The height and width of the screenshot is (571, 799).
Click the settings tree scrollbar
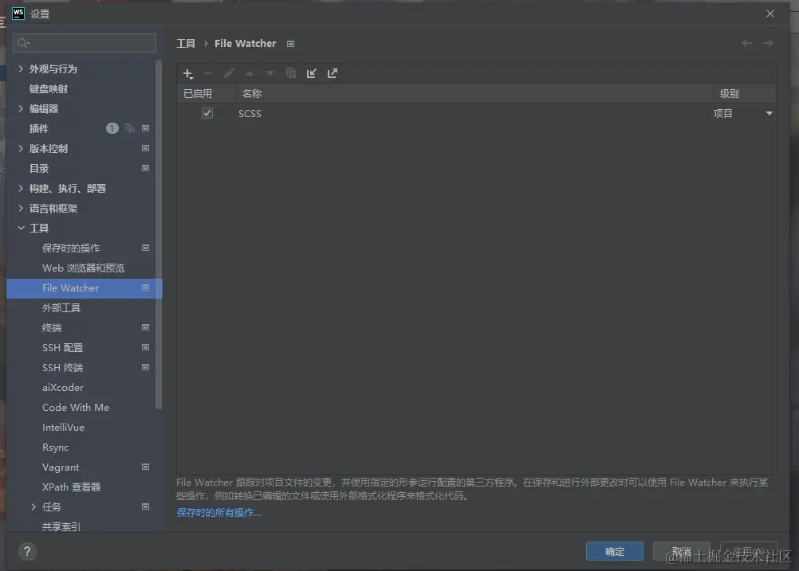coord(159,234)
